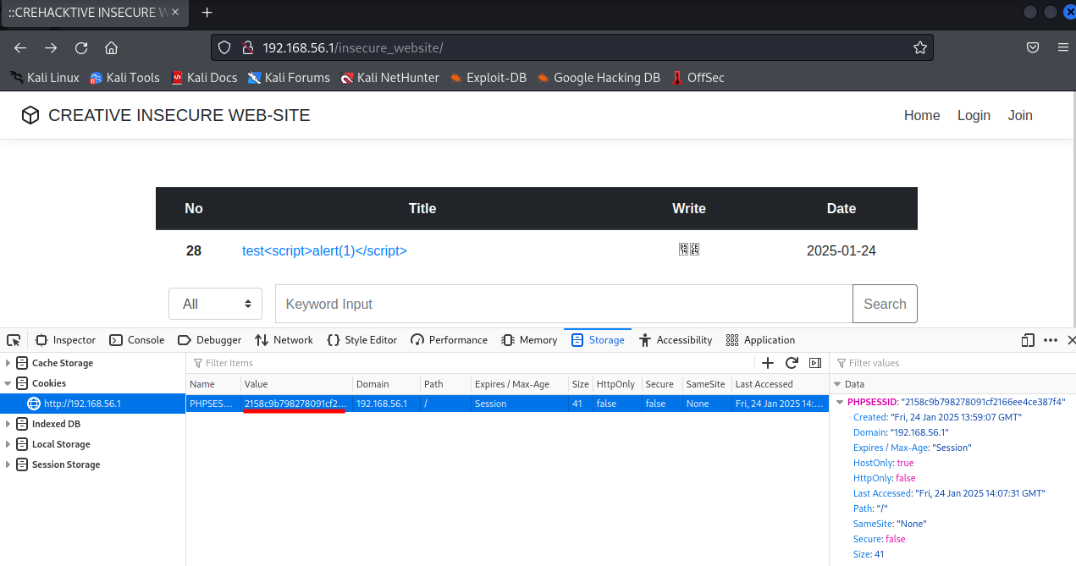Screen dimensions: 1076x566
Task: Click the Login navigation link
Action: [974, 116]
